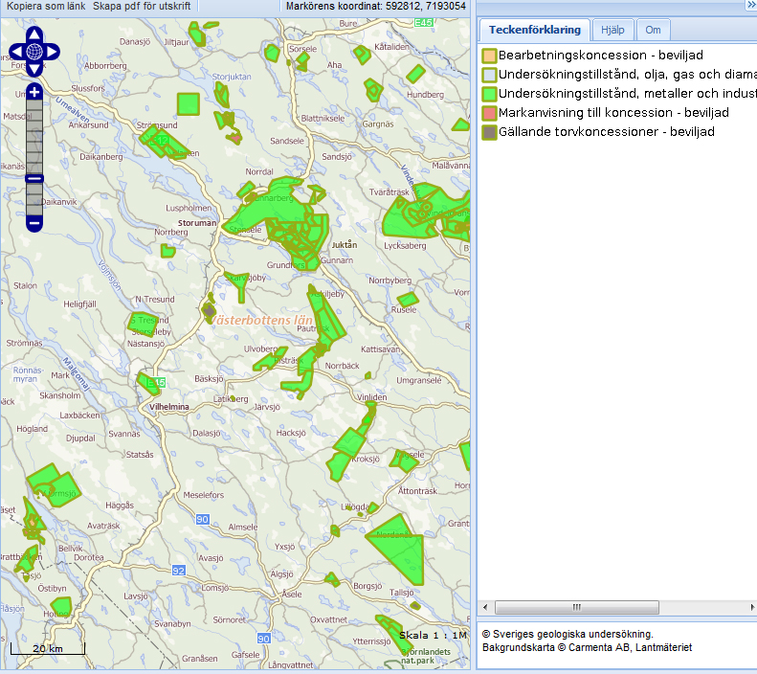Open the Om tab
The image size is (757, 674).
(652, 31)
